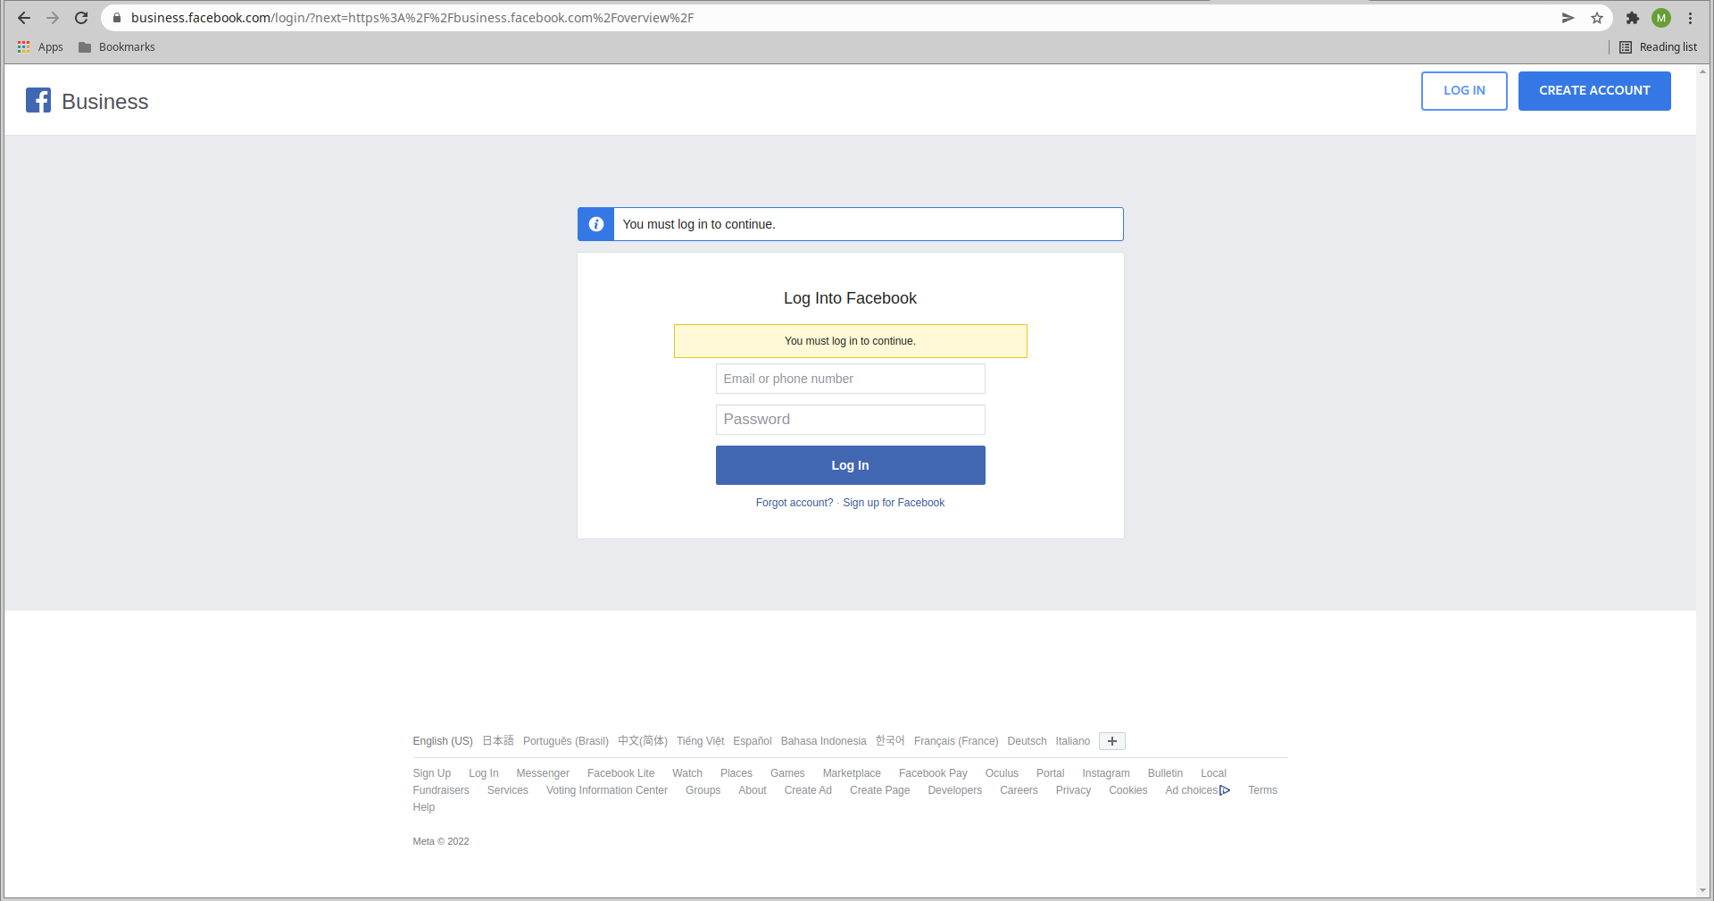This screenshot has height=901, width=1714.
Task: Open Chrome three-dot menu
Action: tap(1690, 18)
